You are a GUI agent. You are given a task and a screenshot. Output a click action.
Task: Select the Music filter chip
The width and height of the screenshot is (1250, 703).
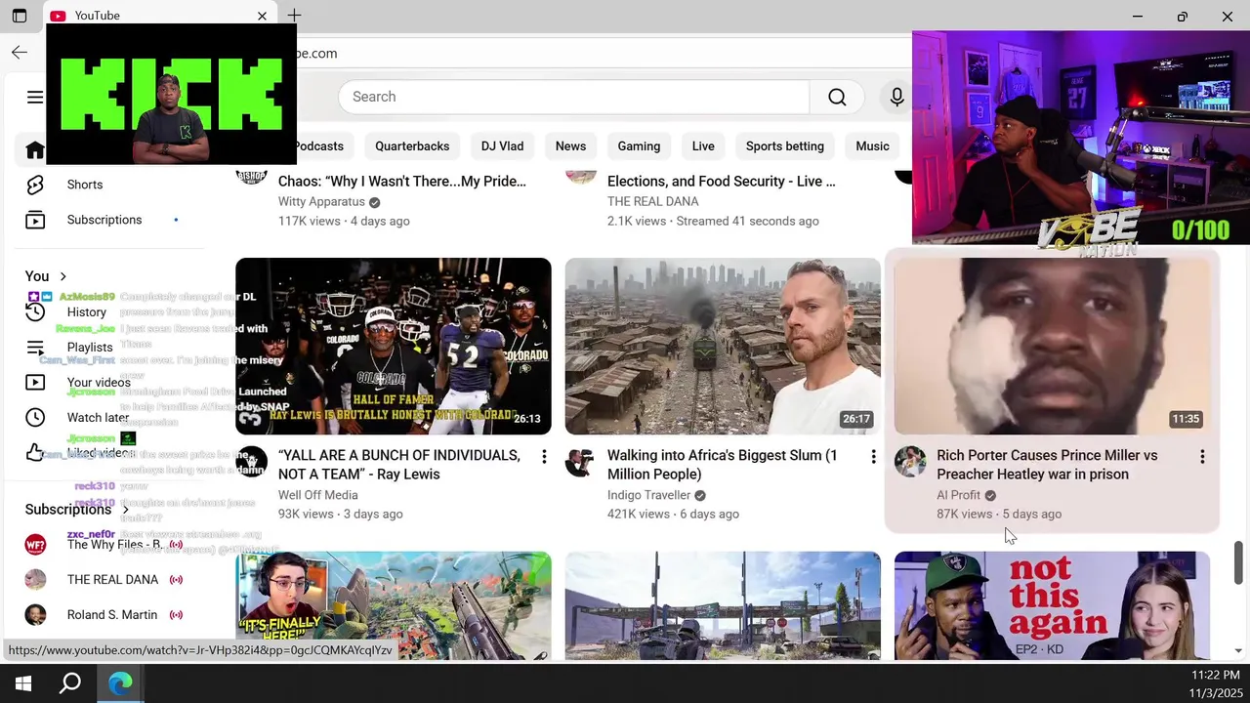[x=872, y=146]
